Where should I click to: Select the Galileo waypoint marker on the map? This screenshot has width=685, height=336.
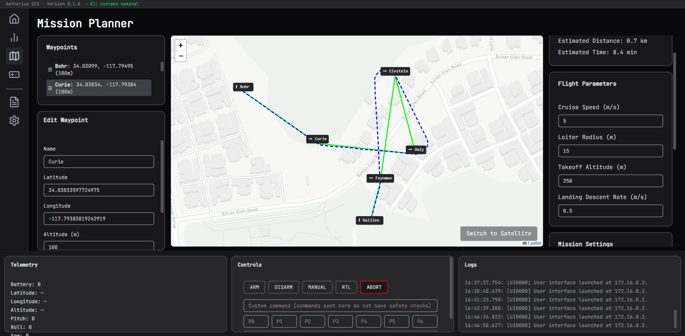click(x=369, y=220)
